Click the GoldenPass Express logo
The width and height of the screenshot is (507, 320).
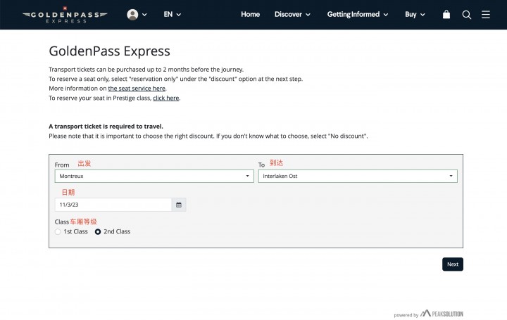[x=65, y=15]
